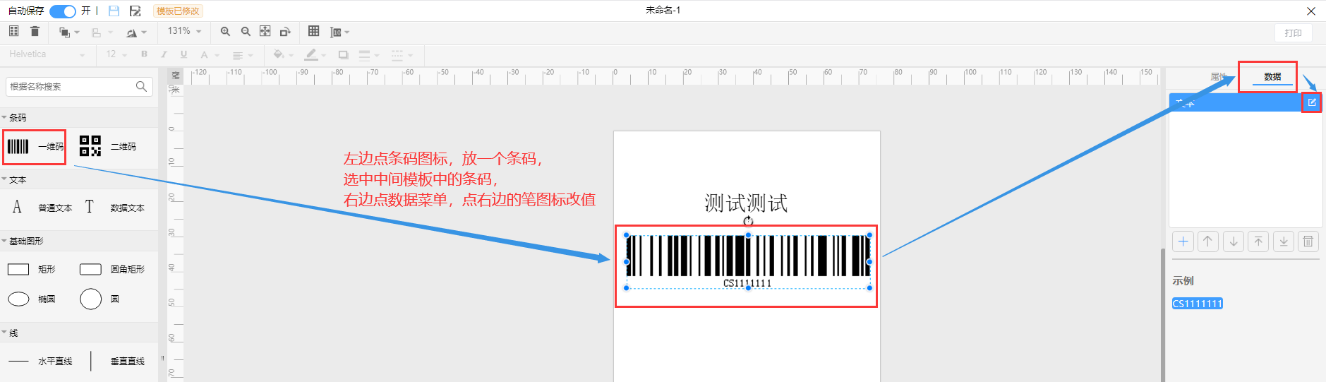Click the blue save disk icon
Viewport: 1326px width, 382px height.
114,11
